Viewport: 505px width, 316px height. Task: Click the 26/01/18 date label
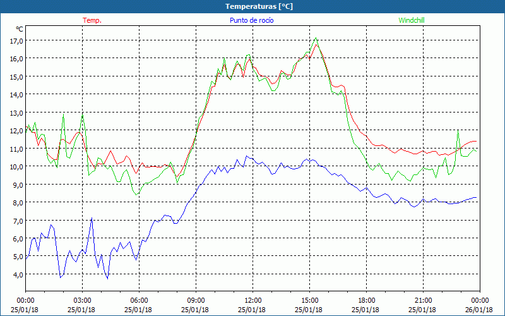(x=480, y=310)
